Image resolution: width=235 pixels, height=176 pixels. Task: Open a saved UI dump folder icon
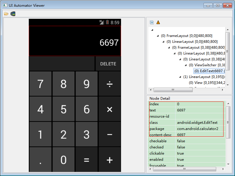[6, 14]
